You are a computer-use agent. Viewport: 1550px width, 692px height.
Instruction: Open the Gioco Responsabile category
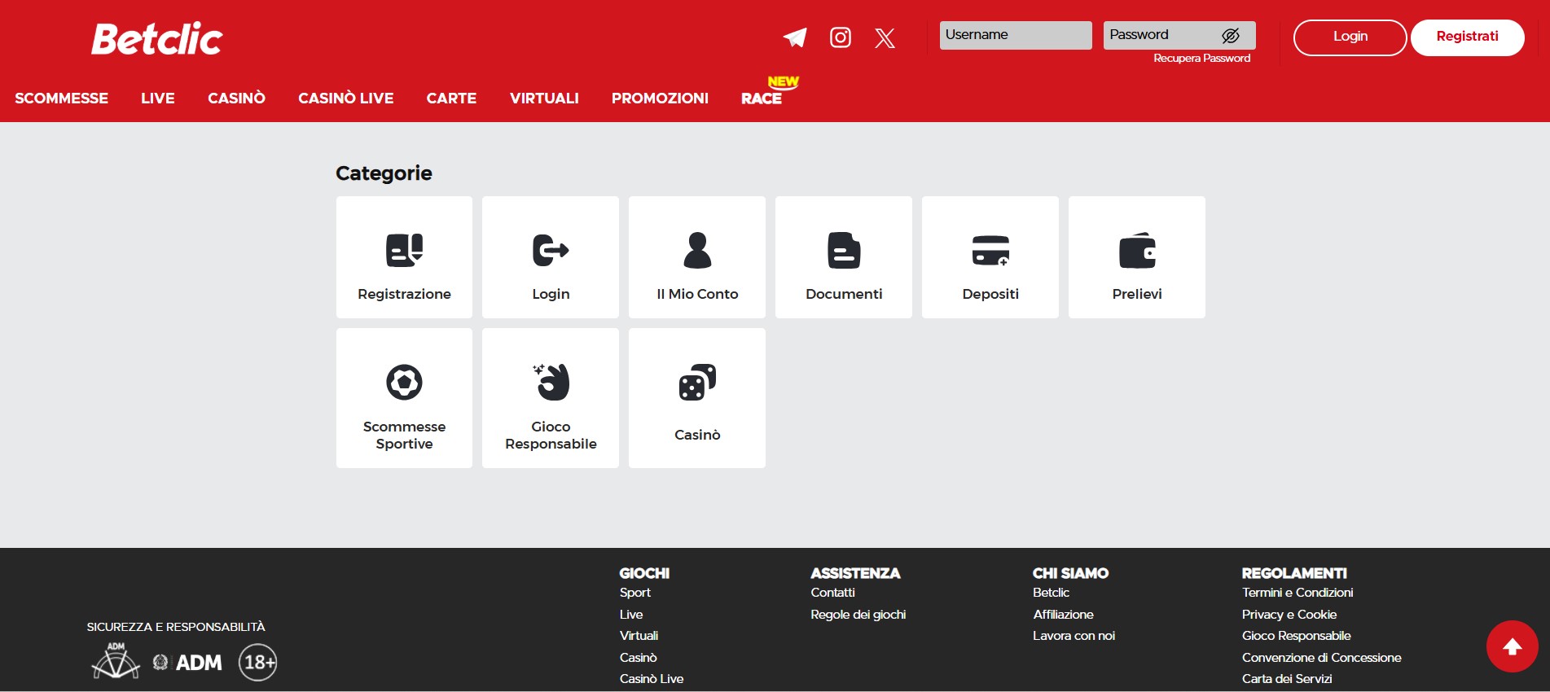point(551,398)
